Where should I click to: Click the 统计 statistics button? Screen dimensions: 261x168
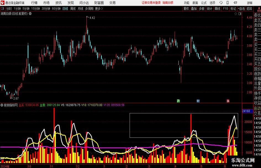209,9
